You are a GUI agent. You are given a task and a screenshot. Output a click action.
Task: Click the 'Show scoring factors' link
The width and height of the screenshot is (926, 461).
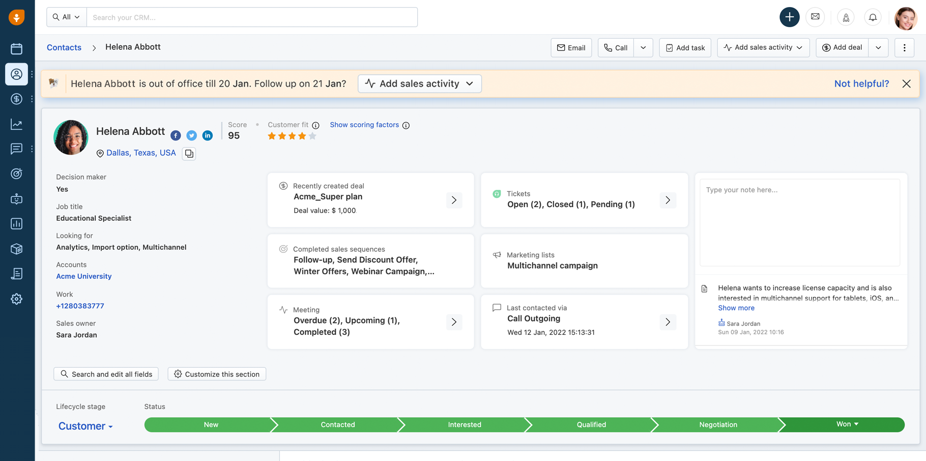[364, 125]
